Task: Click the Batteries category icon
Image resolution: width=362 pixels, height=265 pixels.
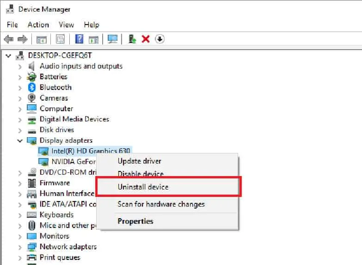Action: click(31, 77)
